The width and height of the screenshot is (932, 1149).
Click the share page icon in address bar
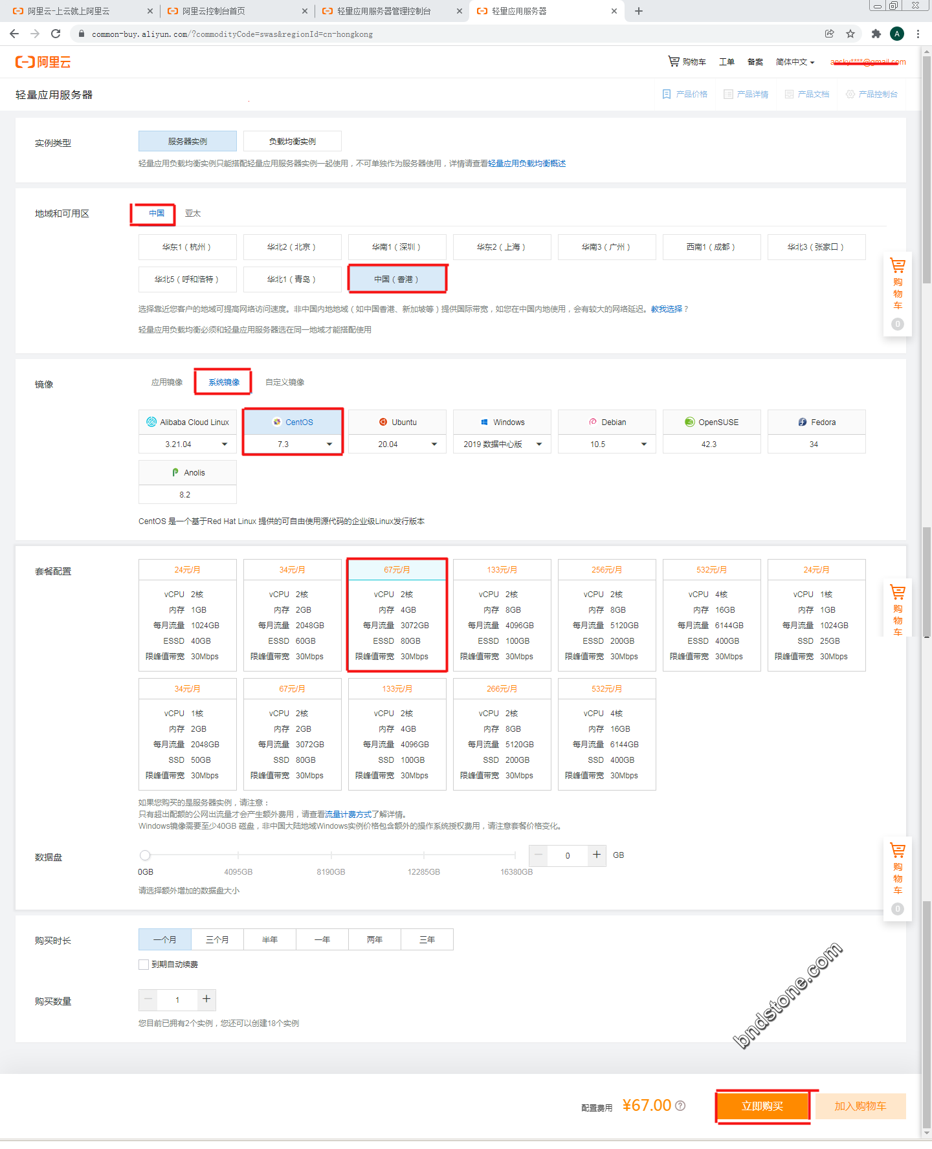[x=829, y=34]
